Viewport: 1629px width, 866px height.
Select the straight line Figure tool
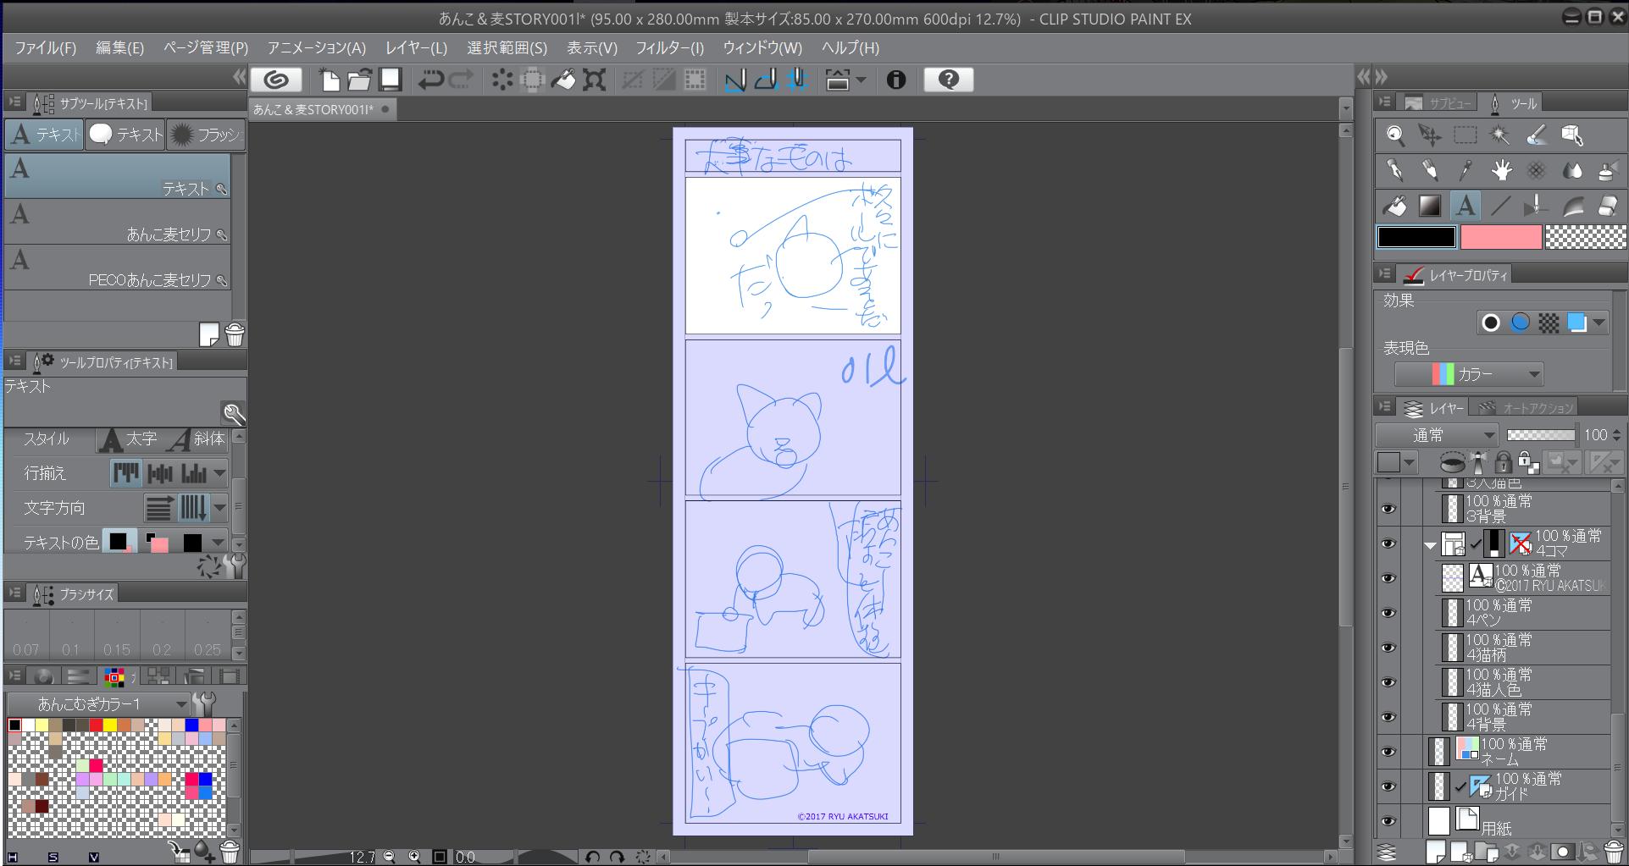click(x=1500, y=206)
